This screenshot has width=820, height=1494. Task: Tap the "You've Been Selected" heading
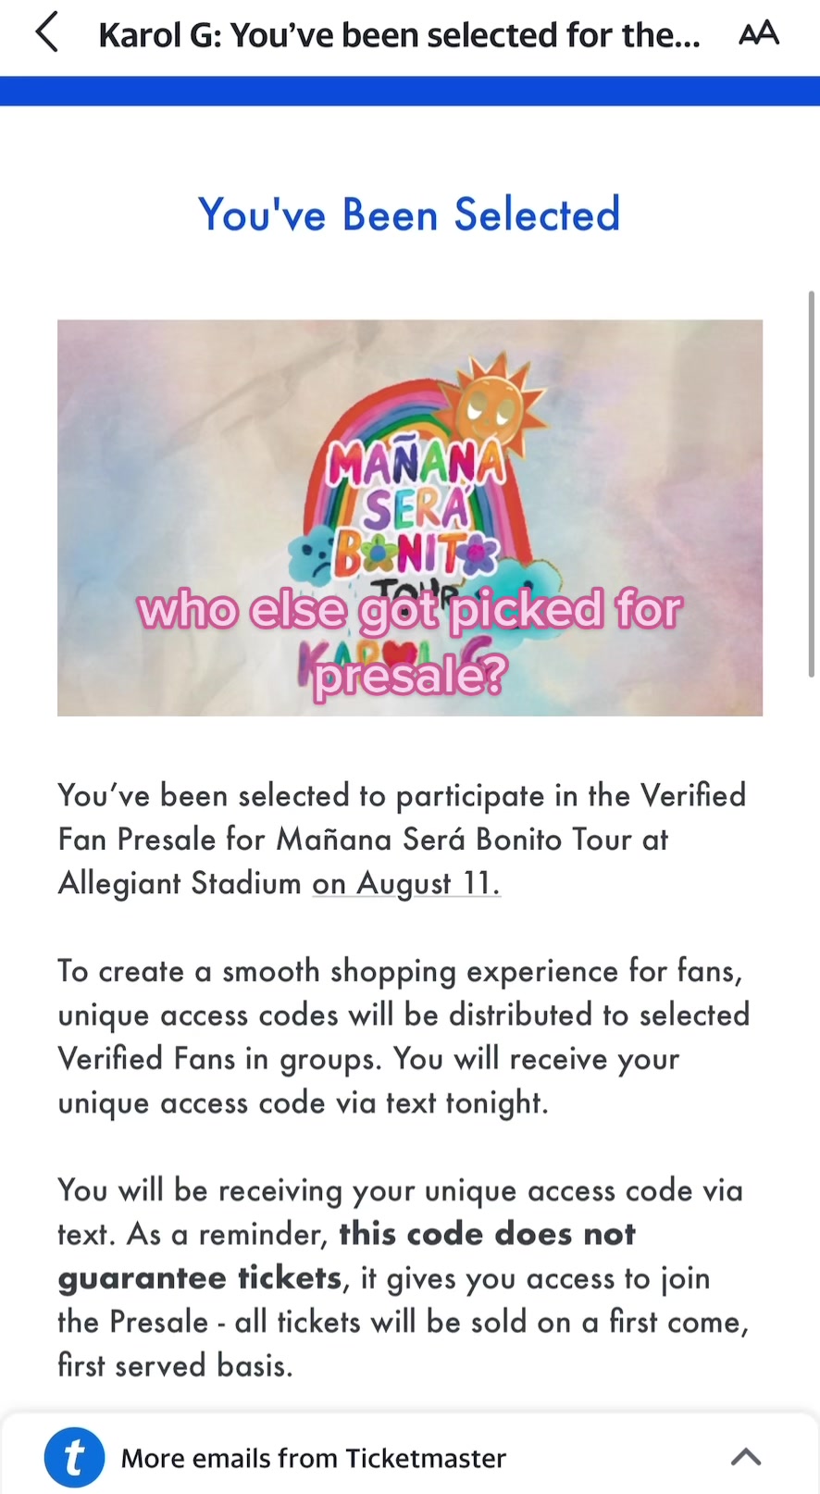coord(409,215)
